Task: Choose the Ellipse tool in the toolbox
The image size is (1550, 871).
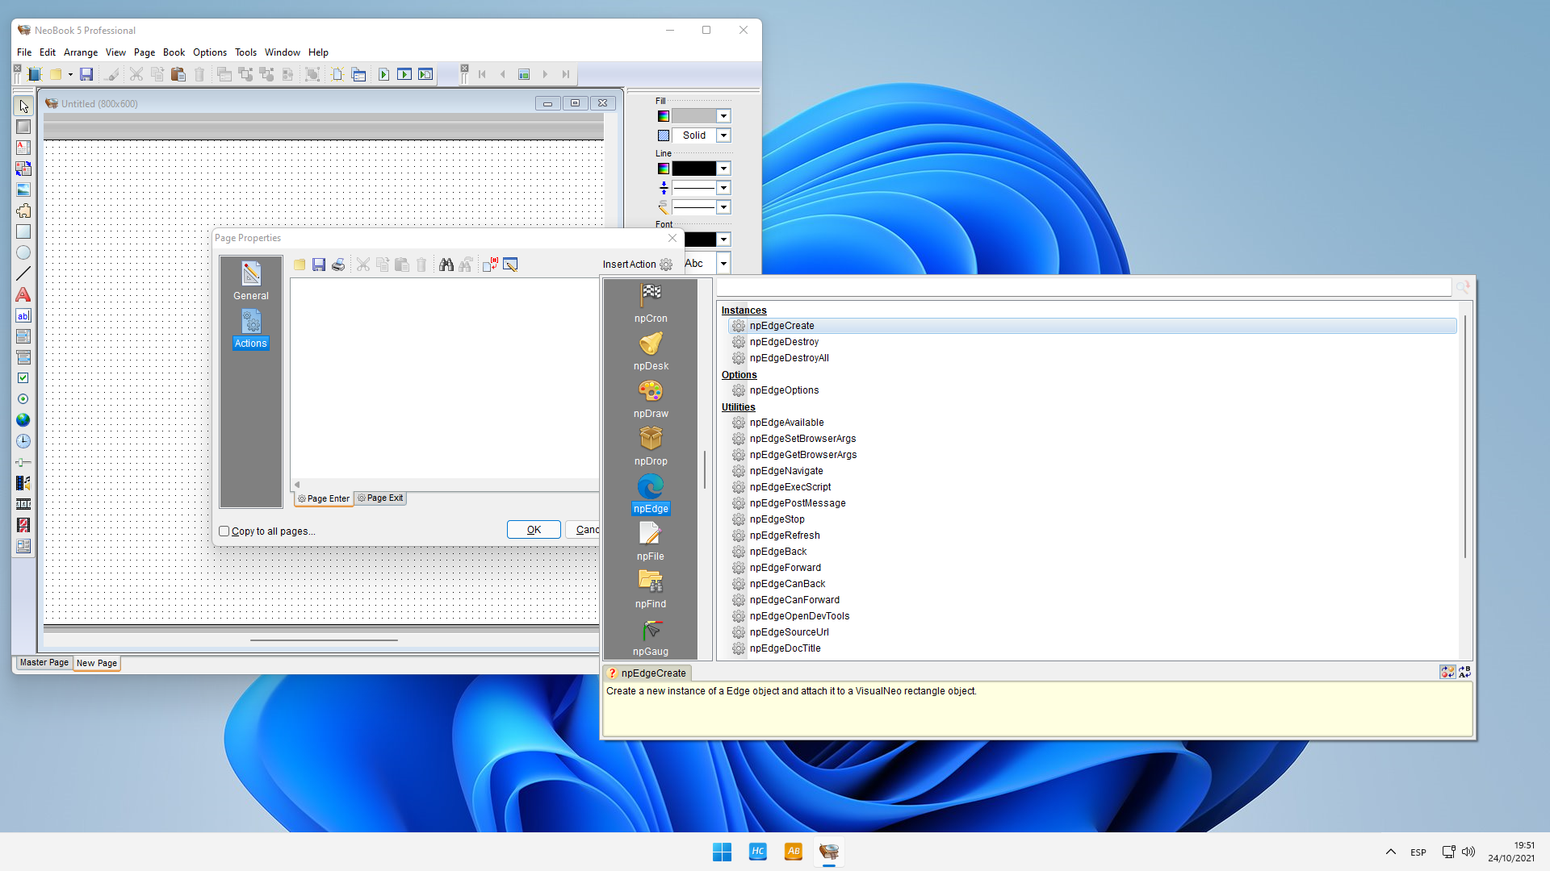Action: [x=23, y=252]
